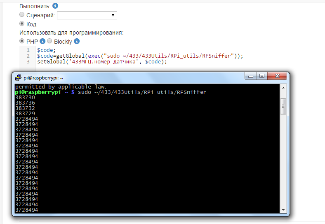Image resolution: width=325 pixels, height=224 pixels.
Task: Click line number 1 in code gutter
Action: pyautogui.click(x=28, y=50)
